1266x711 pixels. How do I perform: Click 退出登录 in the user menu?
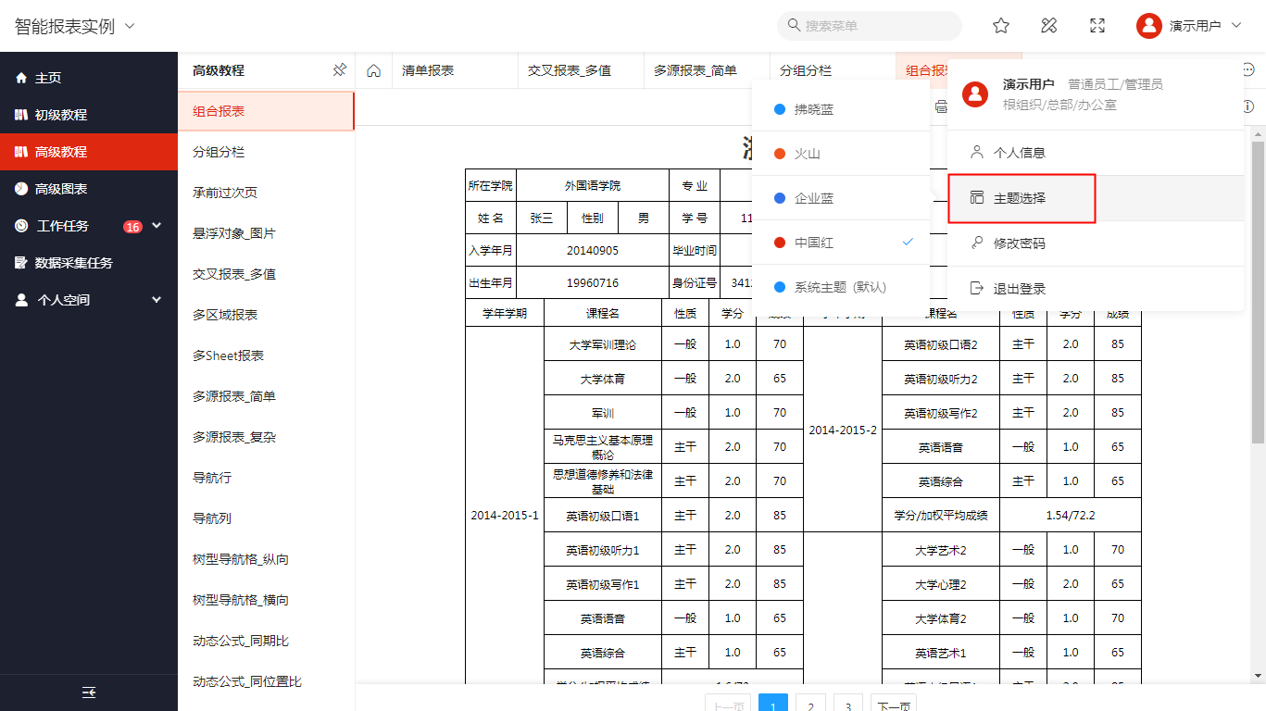point(1020,289)
